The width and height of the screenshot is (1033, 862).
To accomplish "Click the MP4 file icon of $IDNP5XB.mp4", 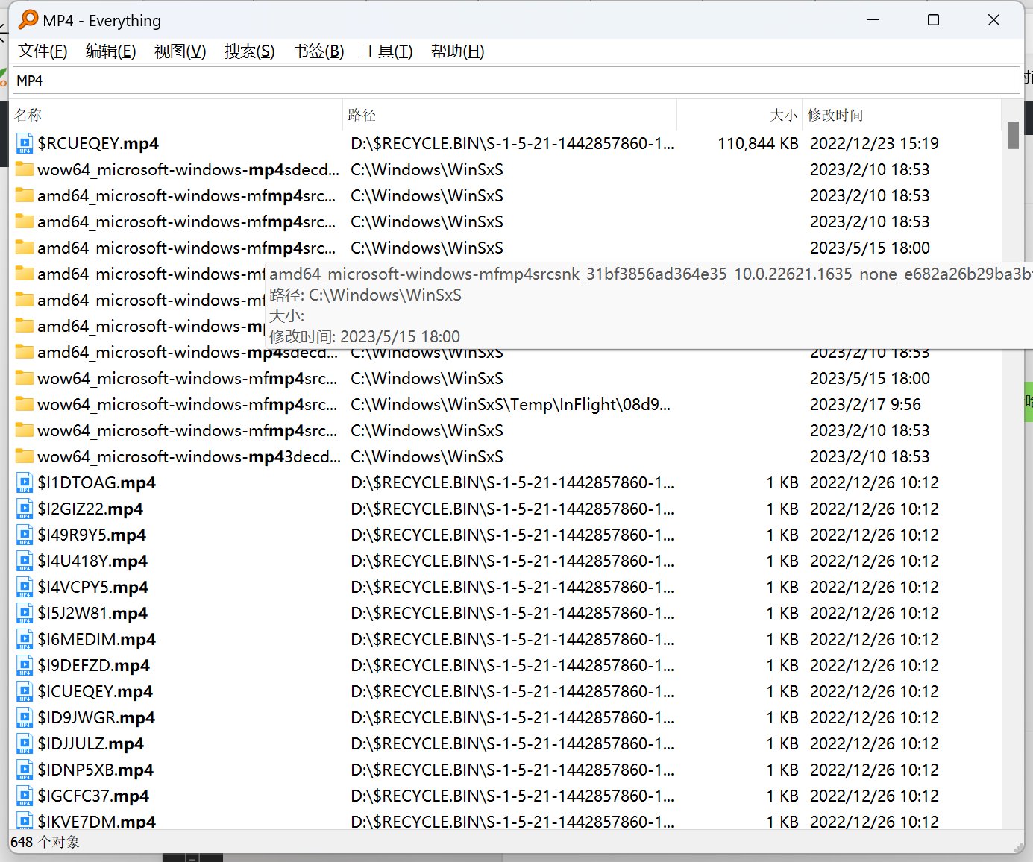I will [25, 770].
